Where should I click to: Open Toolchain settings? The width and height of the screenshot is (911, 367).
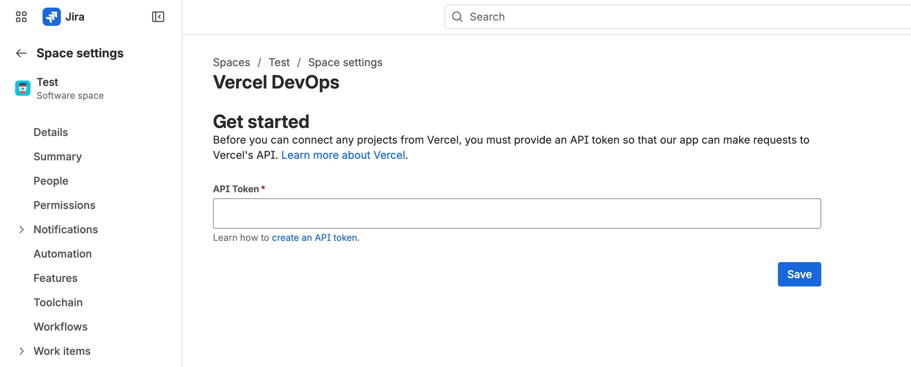click(x=58, y=302)
